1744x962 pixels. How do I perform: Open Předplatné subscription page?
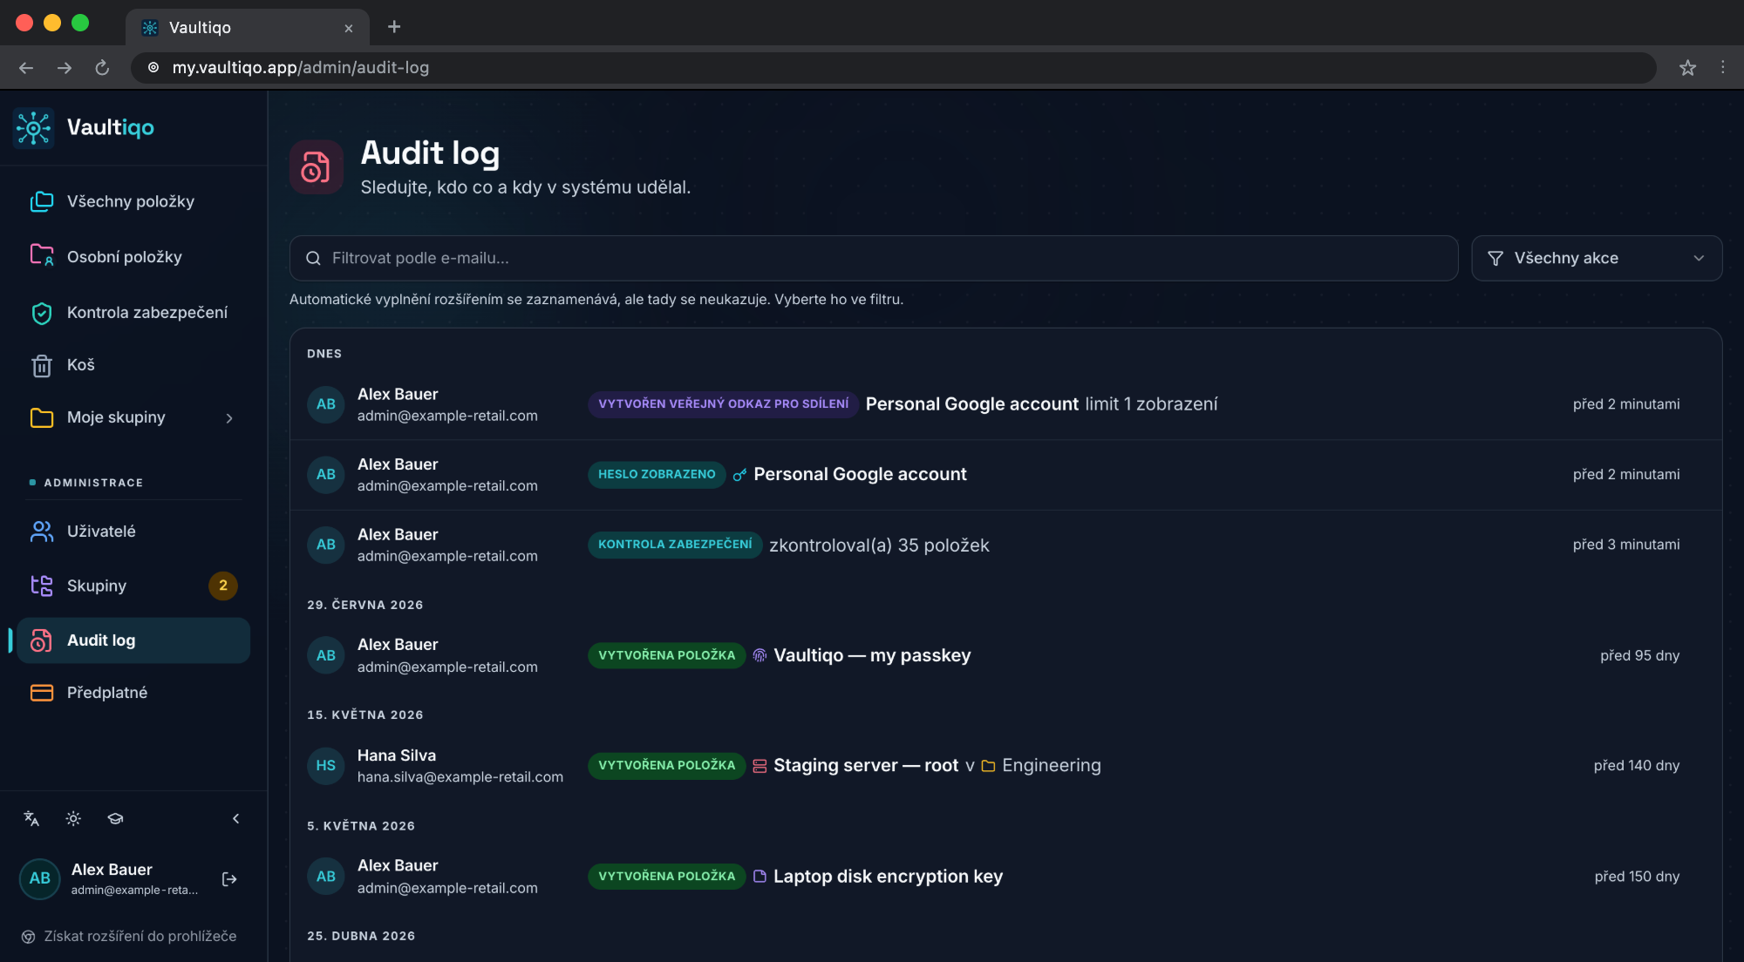click(x=133, y=693)
